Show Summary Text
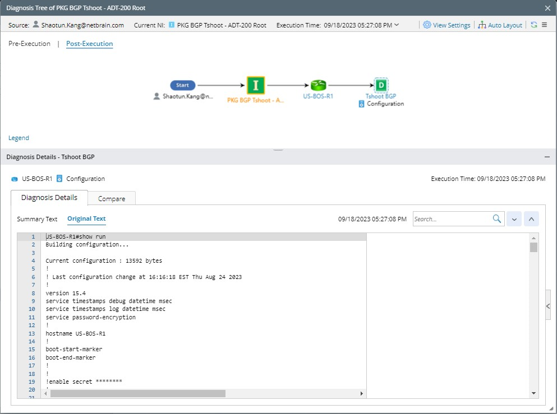The image size is (557, 414). tap(37, 219)
